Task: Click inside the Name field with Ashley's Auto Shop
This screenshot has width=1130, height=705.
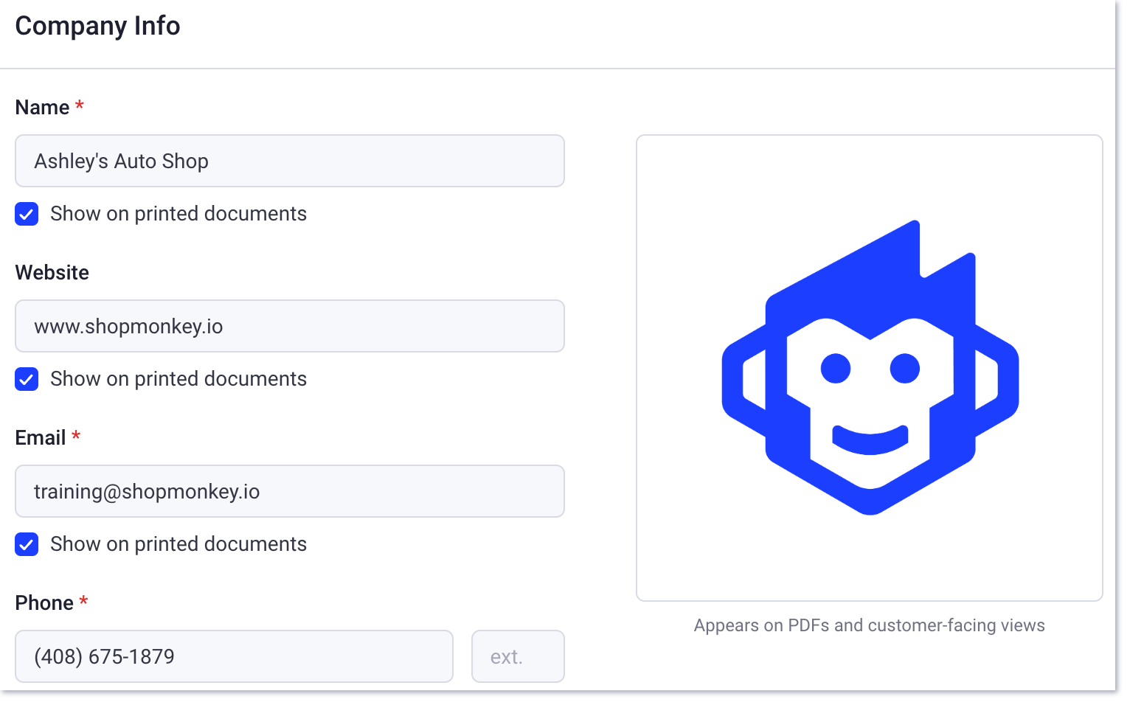Action: point(290,161)
